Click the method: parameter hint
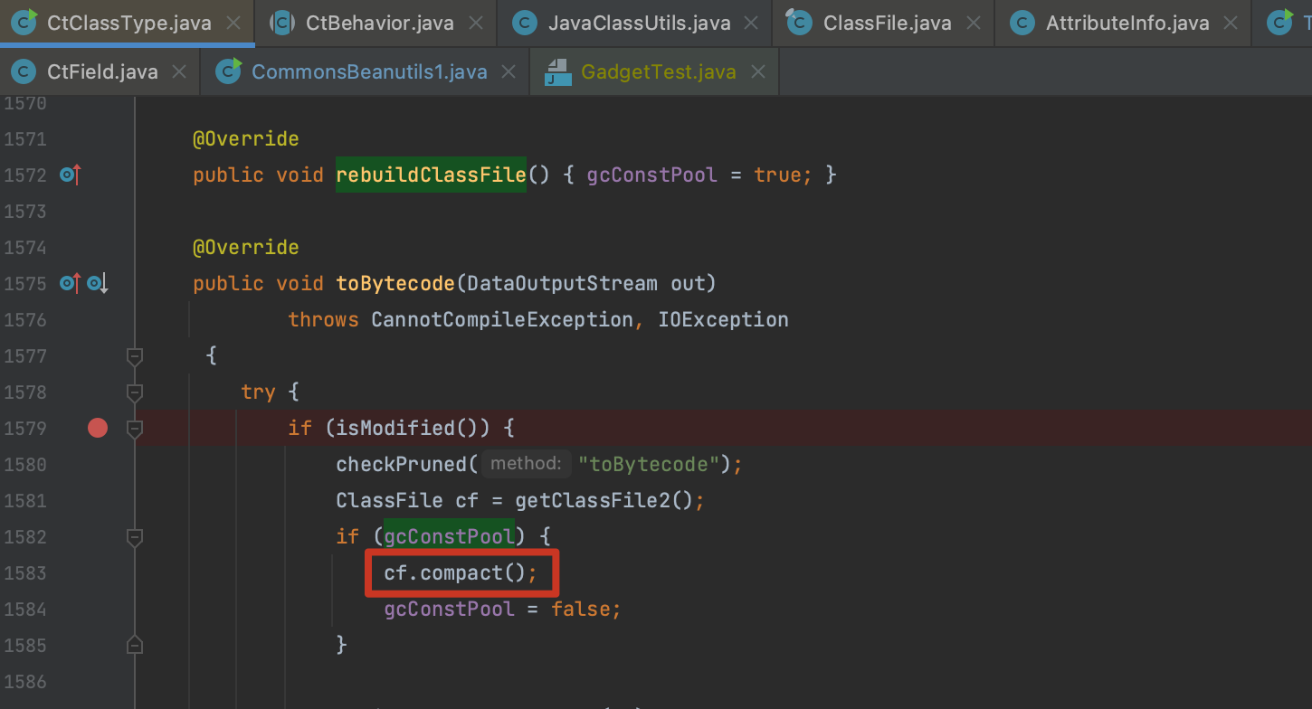 coord(526,464)
